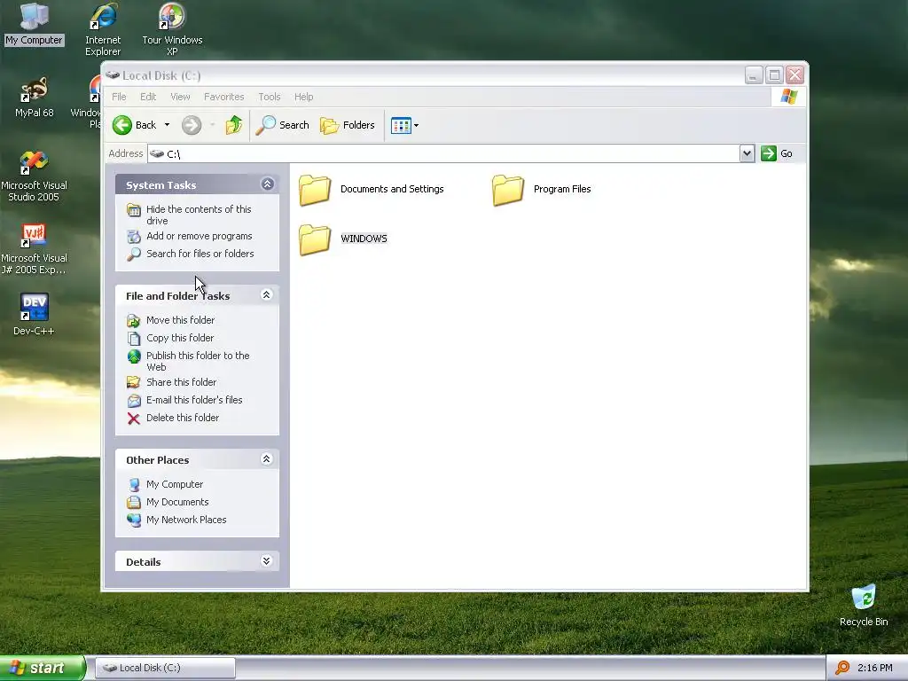Maximize the Local Disk (C:) window

click(774, 75)
